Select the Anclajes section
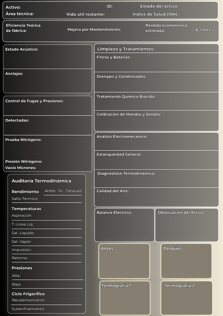This screenshot has width=223, height=316. coord(48,81)
